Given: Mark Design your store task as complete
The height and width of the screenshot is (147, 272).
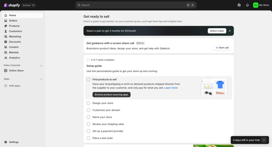Looking at the screenshot, I should [x=88, y=103].
